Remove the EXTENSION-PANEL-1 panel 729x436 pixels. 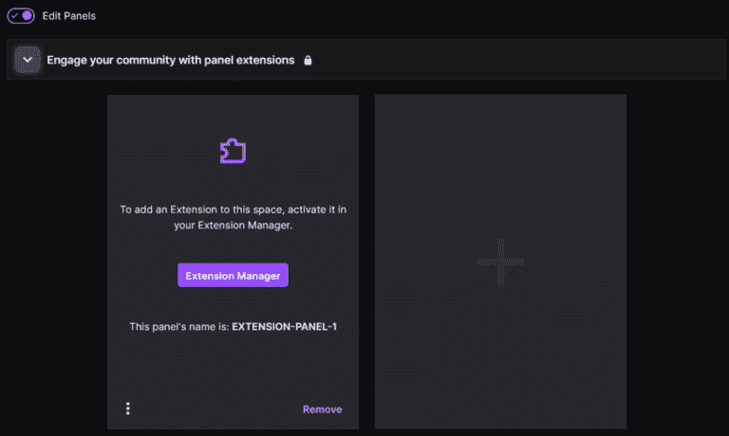pos(322,409)
